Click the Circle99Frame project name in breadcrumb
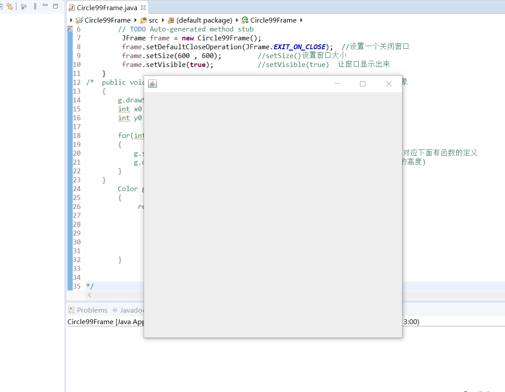The height and width of the screenshot is (392, 505). (x=107, y=20)
